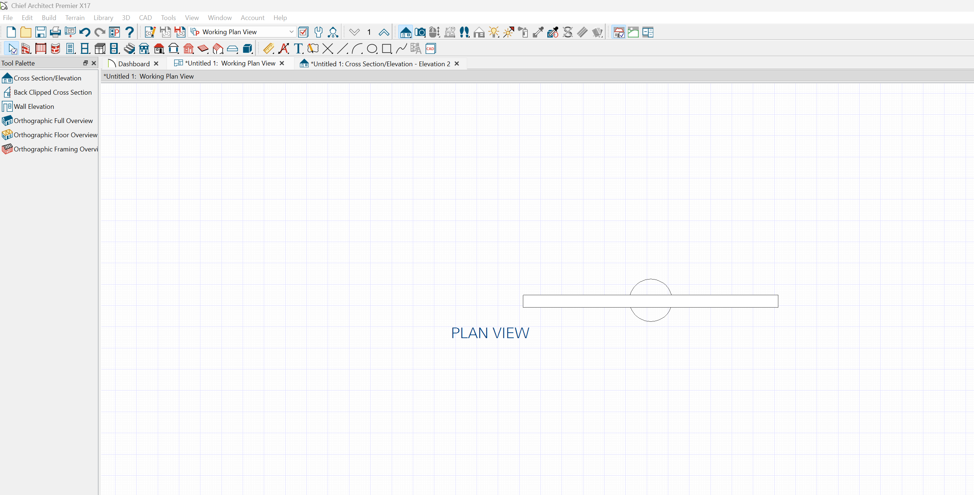The width and height of the screenshot is (974, 495).
Task: Click the Adjust Lights bulb icon
Action: pyautogui.click(x=494, y=32)
